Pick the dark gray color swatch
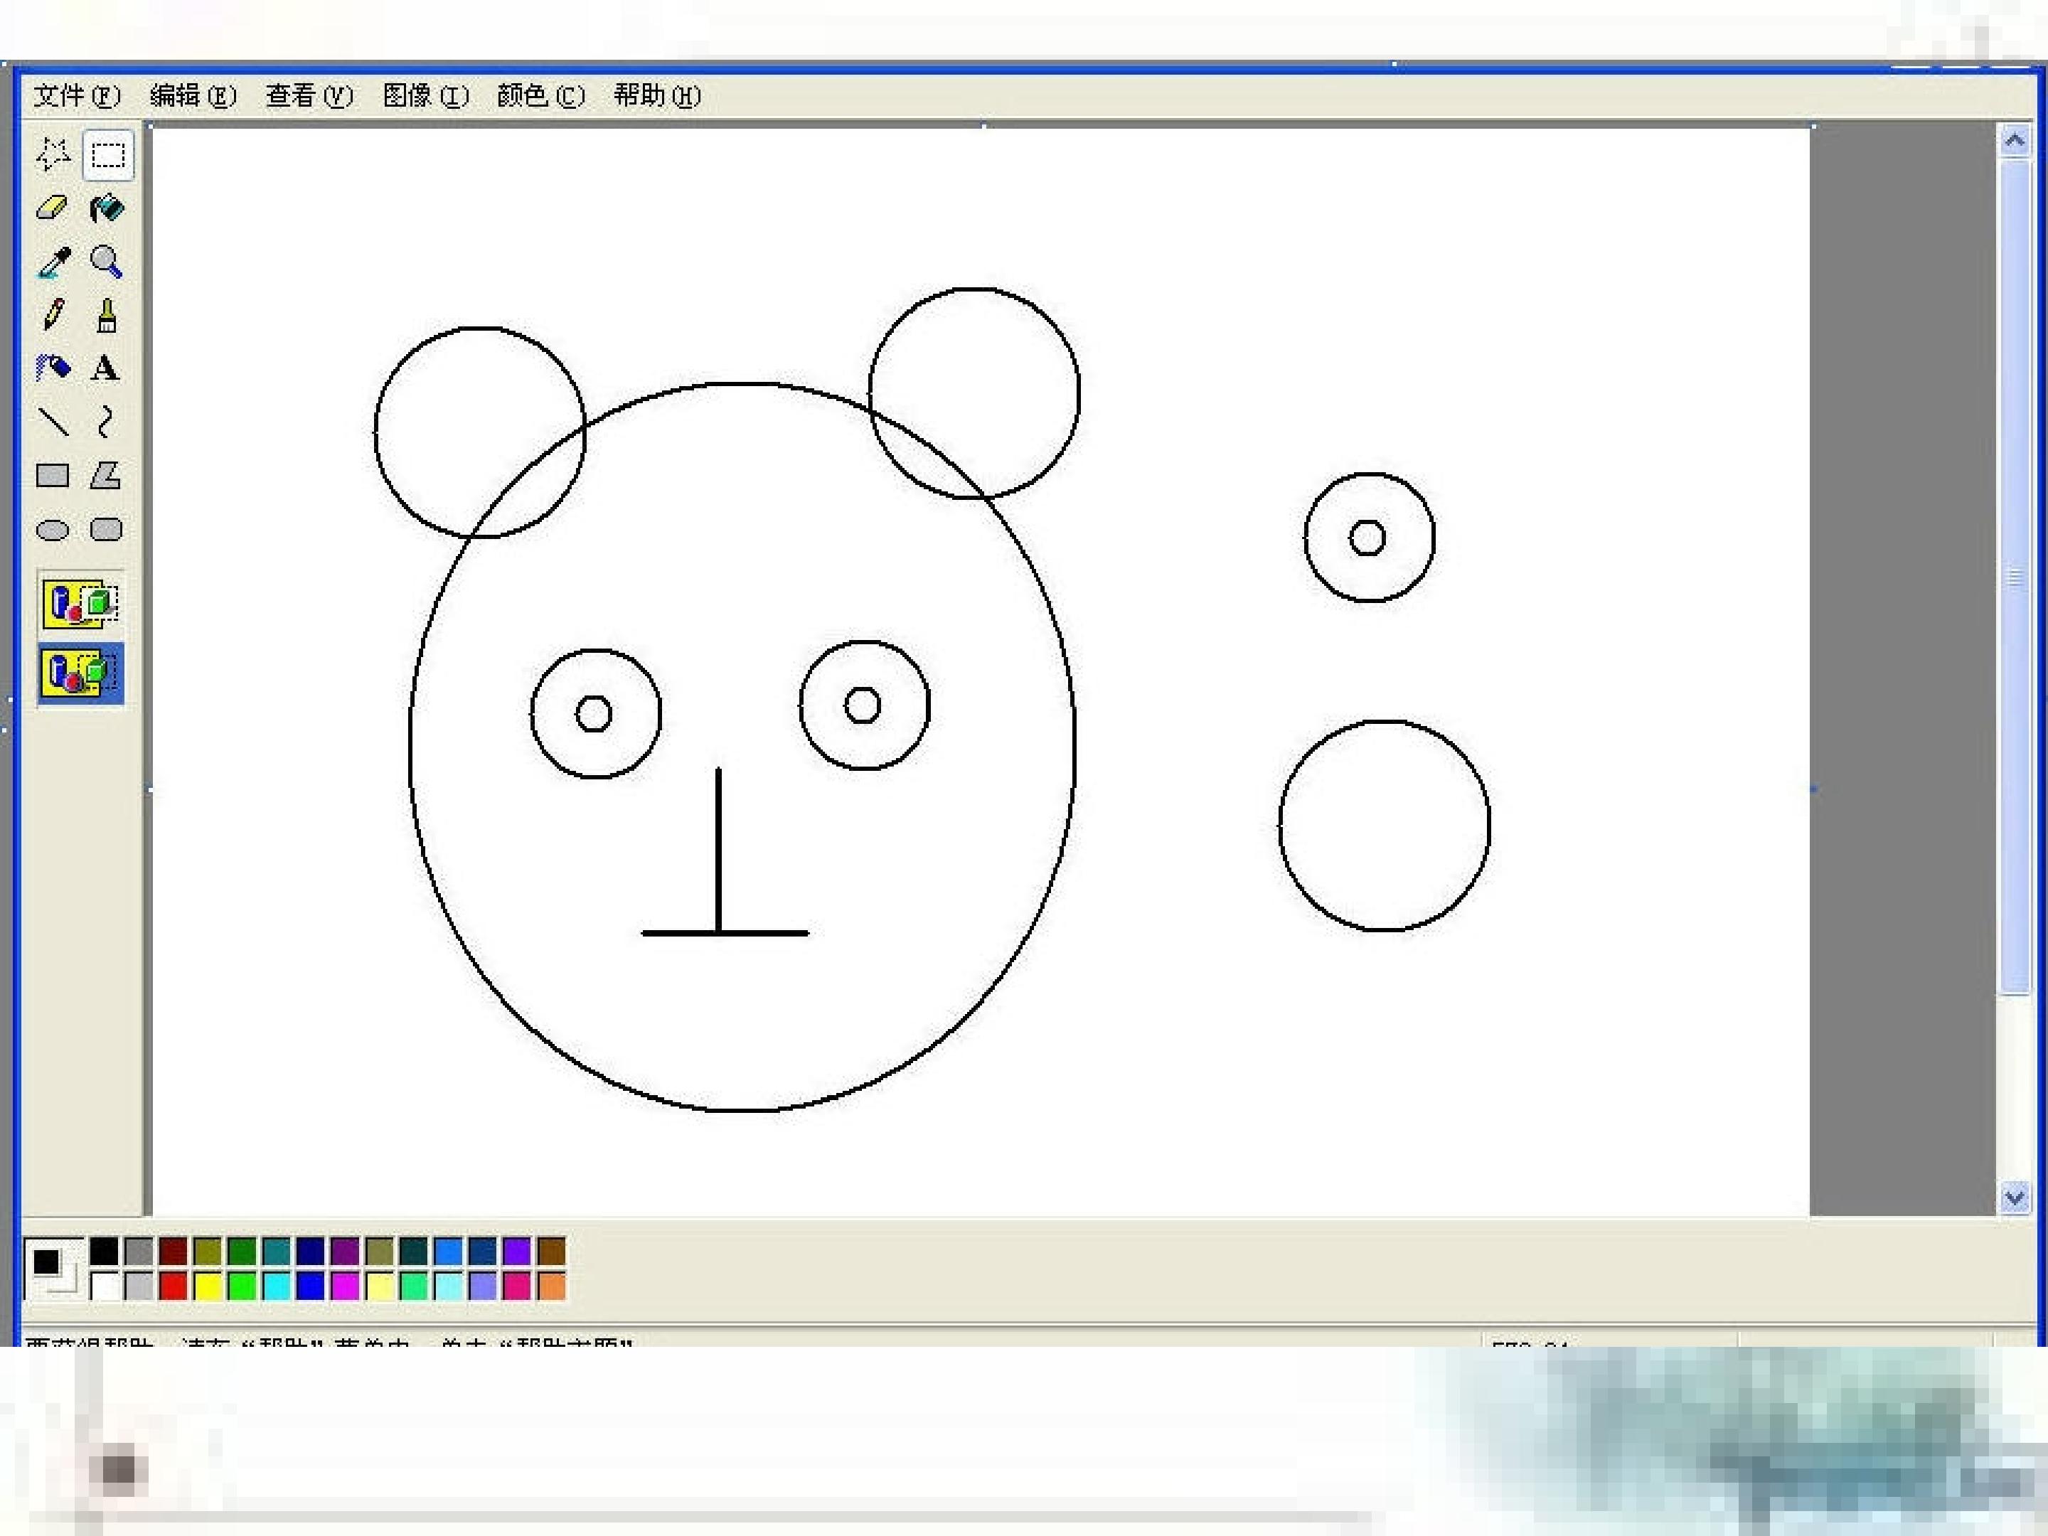2048x1536 pixels. 138,1251
